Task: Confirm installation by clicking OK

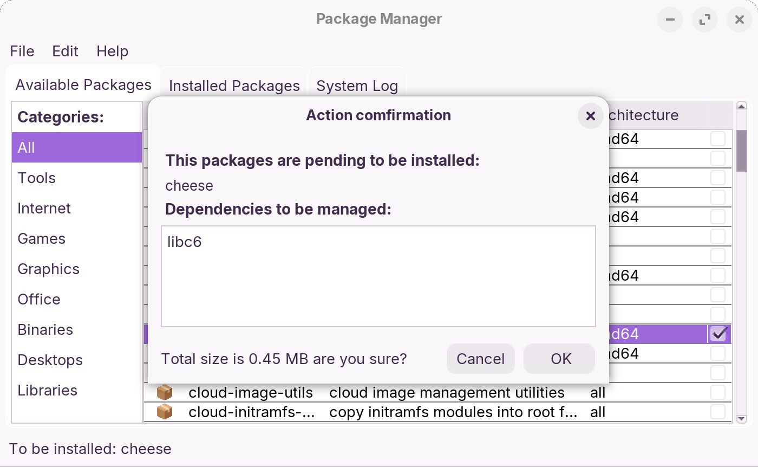Action: (x=559, y=359)
